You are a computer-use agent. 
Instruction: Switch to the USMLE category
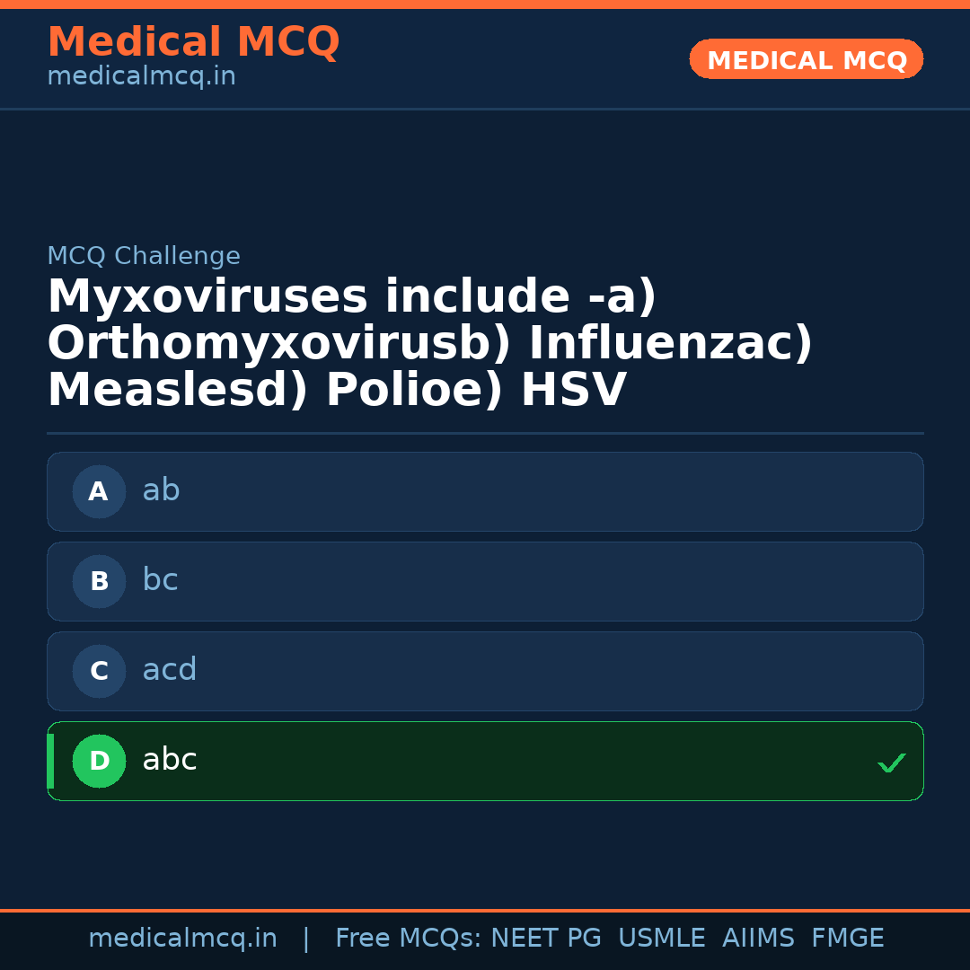click(662, 937)
